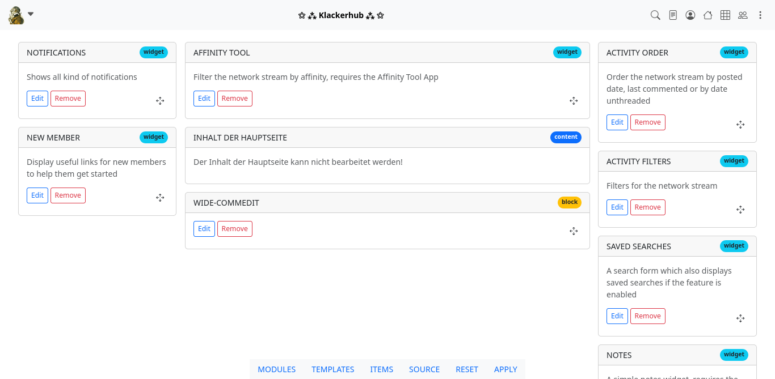This screenshot has width=775, height=379.
Task: Expand the avatar dropdown arrow
Action: point(31,14)
